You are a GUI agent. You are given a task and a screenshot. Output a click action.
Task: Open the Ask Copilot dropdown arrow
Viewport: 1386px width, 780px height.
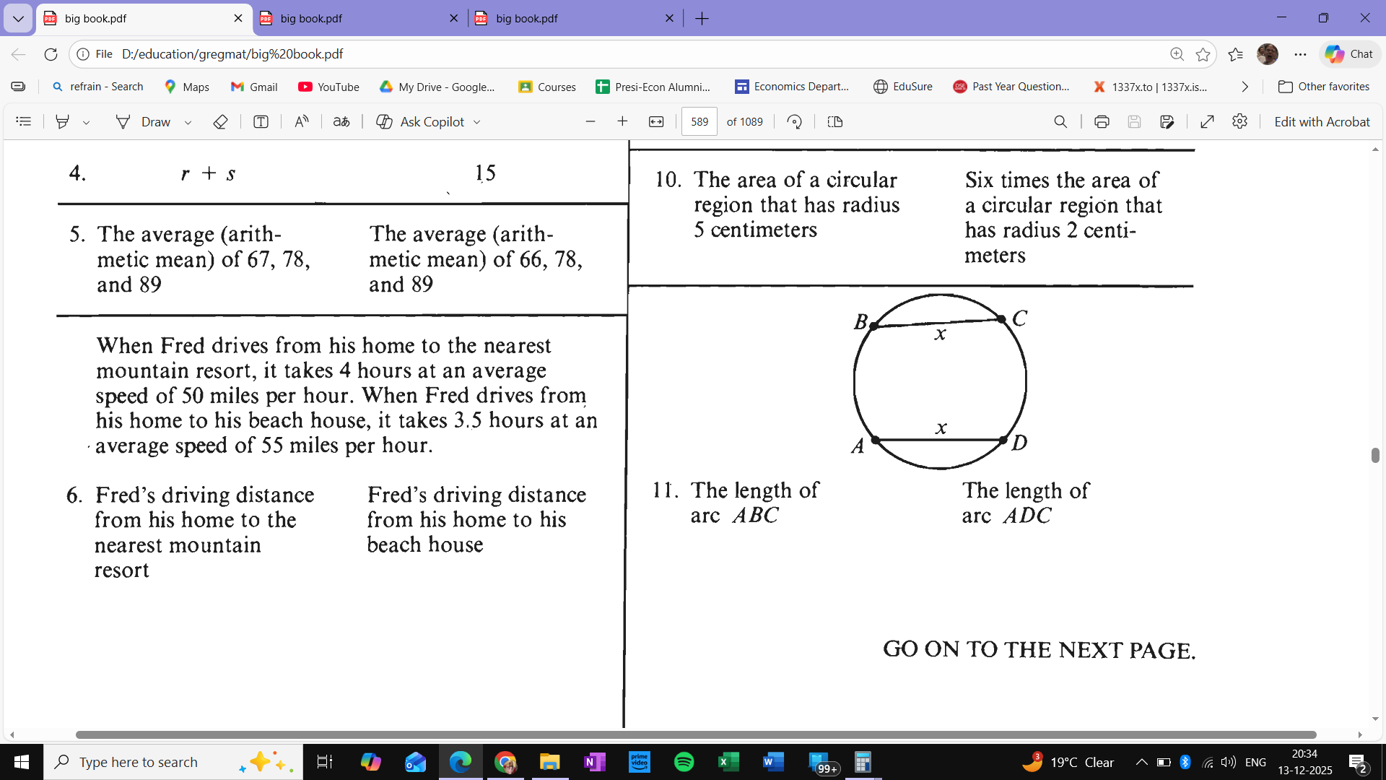point(476,123)
